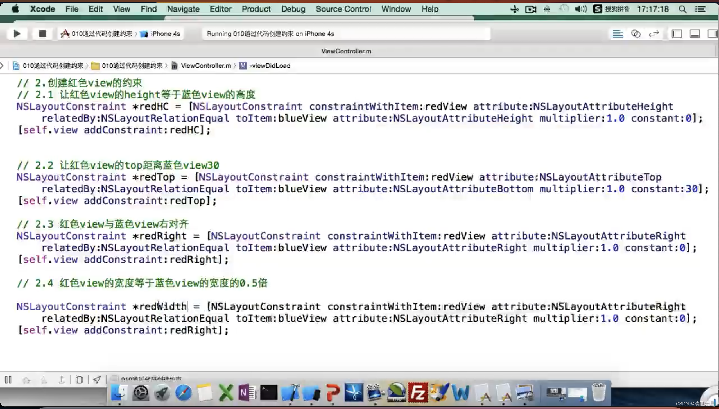
Task: Open Terminal from the Dock
Action: 269,392
